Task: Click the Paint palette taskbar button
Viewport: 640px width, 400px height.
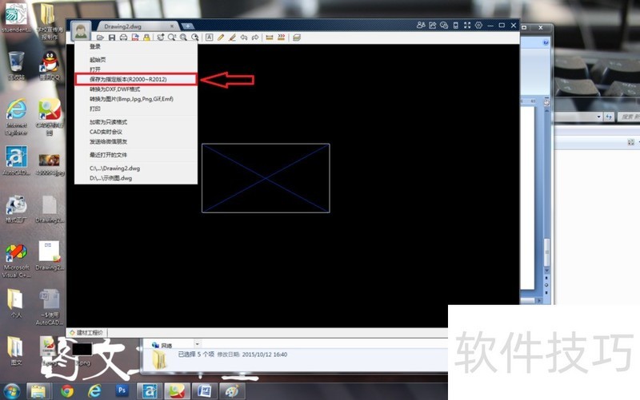Action: [232, 391]
